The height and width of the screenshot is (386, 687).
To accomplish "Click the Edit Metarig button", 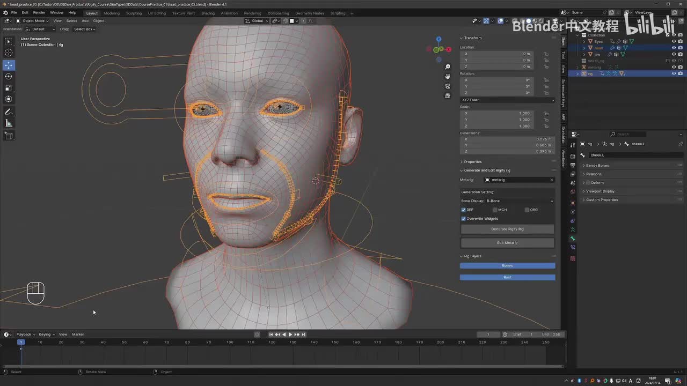I will coord(507,243).
